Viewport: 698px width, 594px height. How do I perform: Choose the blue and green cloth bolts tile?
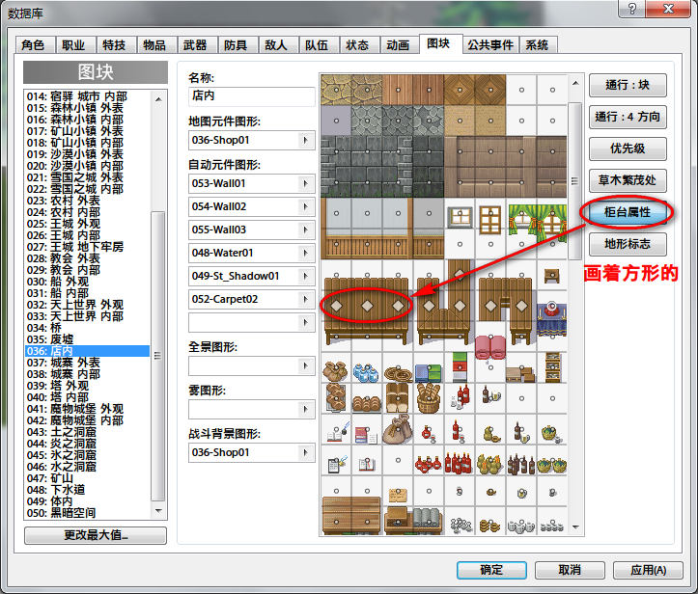click(x=429, y=373)
